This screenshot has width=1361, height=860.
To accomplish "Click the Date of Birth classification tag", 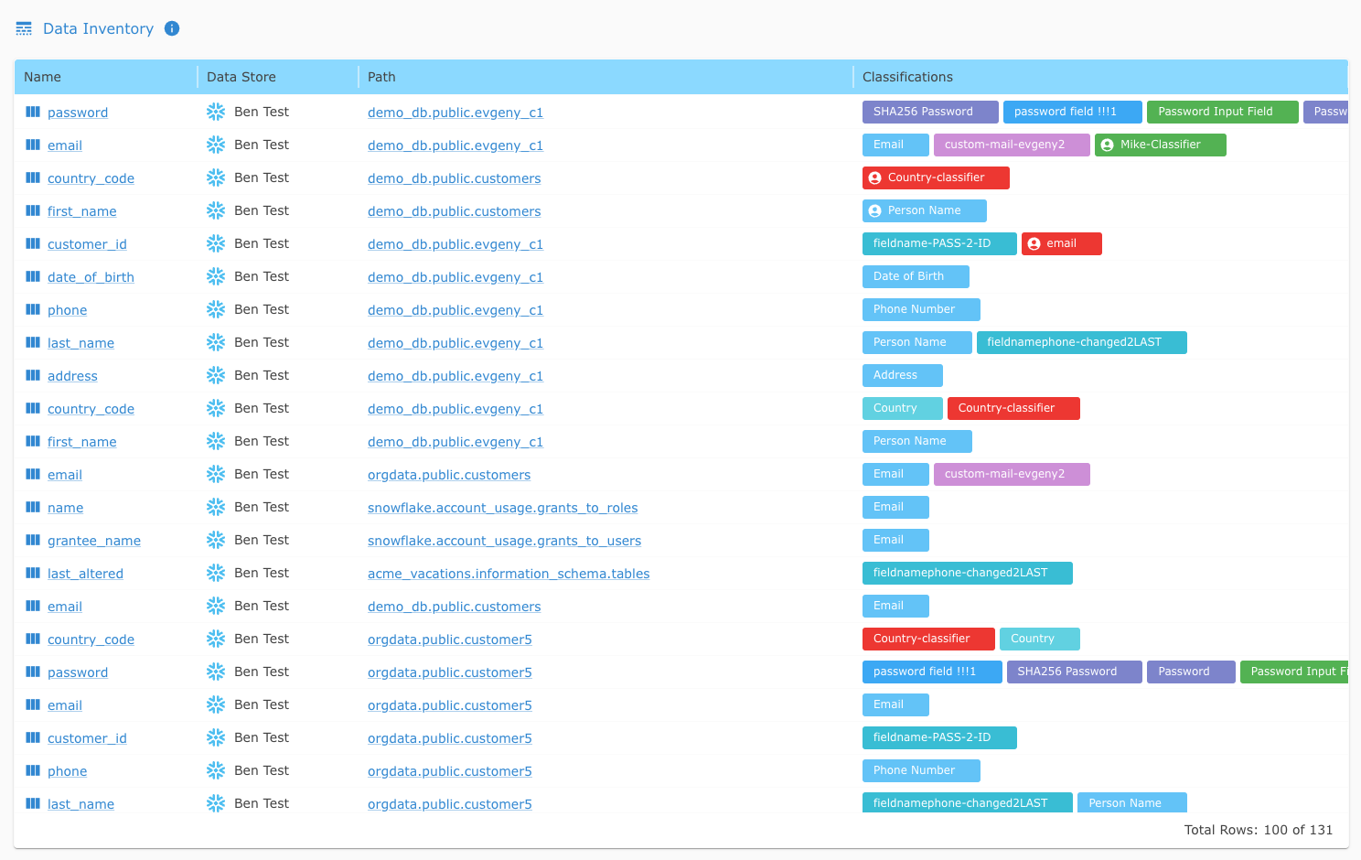I will coord(915,276).
